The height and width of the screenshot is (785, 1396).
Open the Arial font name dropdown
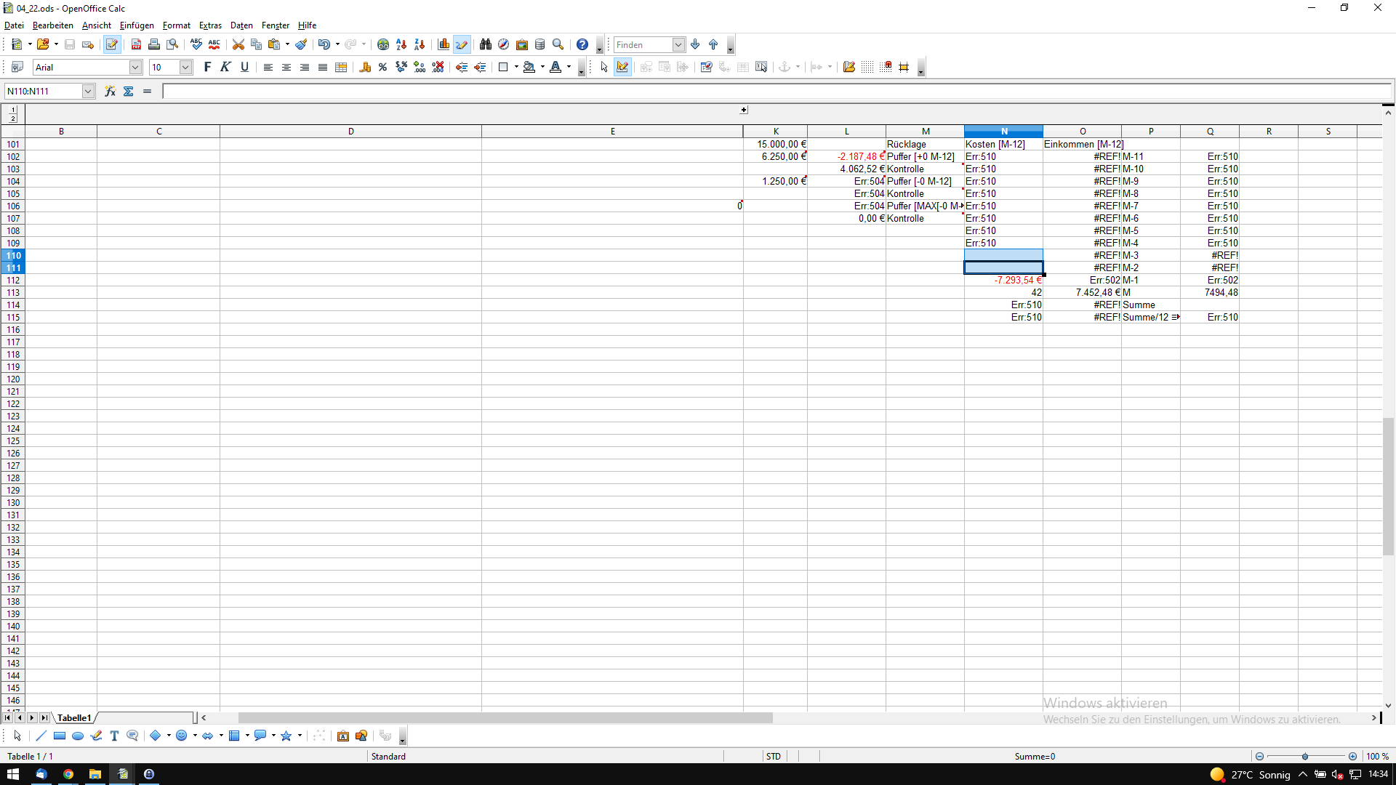135,67
